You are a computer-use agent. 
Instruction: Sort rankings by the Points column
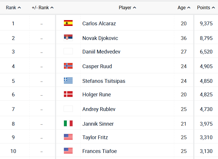(x=206, y=8)
